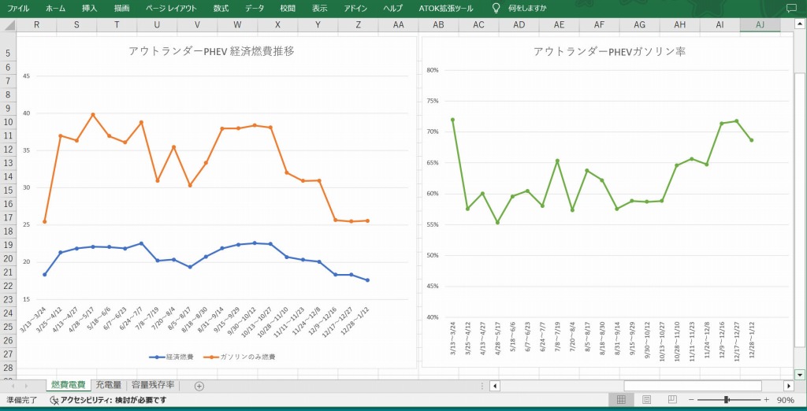
Task: Select column W header
Action: [237, 24]
